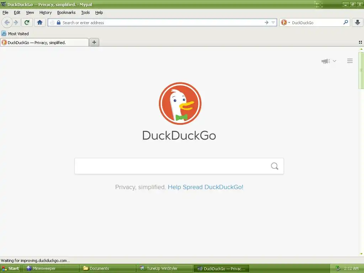
Task: Open the File menu
Action: pos(5,12)
